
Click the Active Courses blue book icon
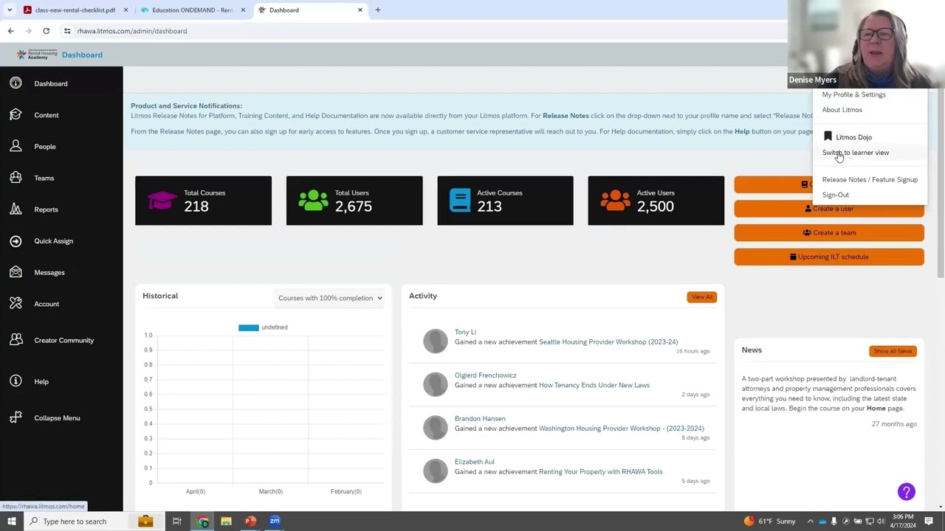pyautogui.click(x=460, y=200)
